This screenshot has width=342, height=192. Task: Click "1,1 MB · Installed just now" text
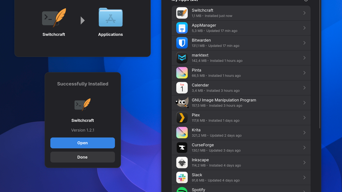coord(212,16)
